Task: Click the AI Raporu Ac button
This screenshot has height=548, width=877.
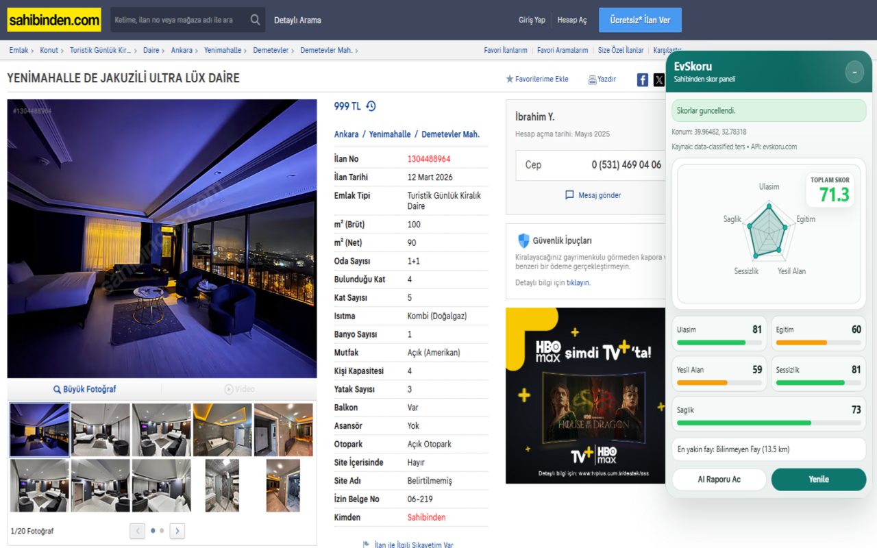Action: pos(719,480)
